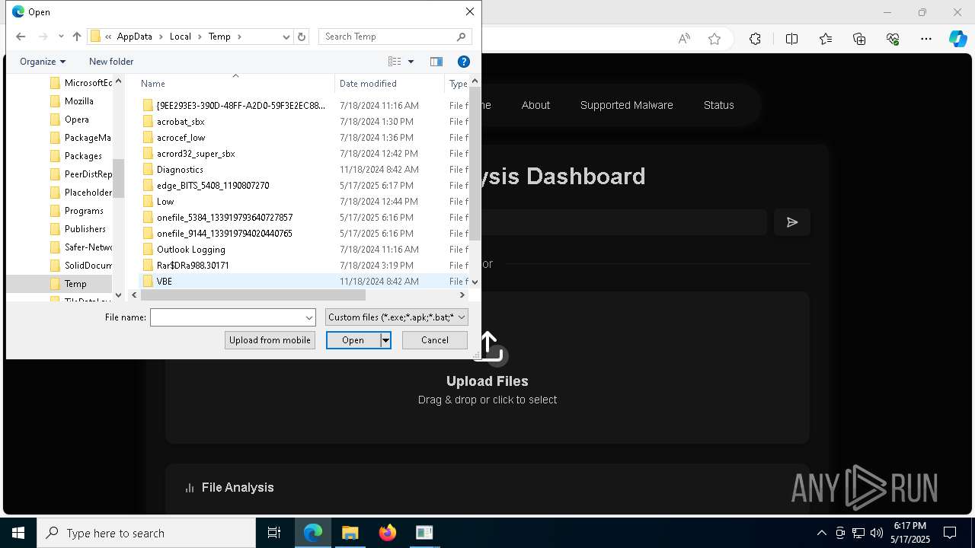Launch Firefox from taskbar
Viewport: 975px width, 548px height.
(x=387, y=533)
